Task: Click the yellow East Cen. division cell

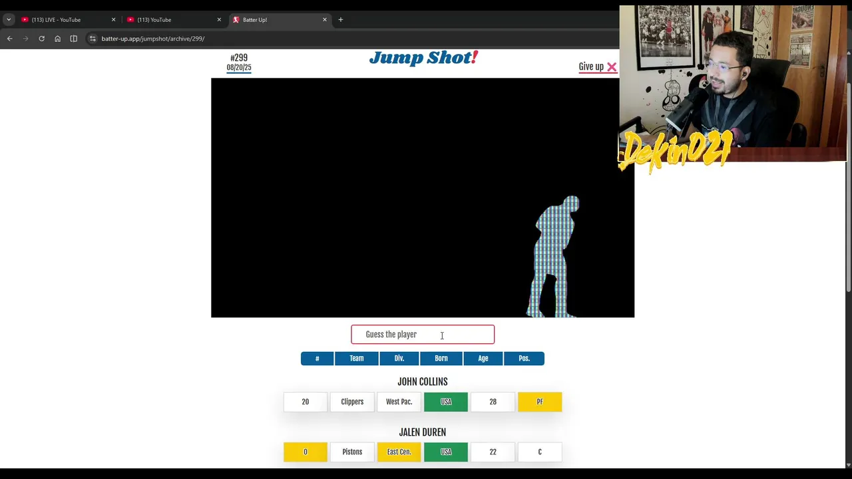Action: point(399,452)
